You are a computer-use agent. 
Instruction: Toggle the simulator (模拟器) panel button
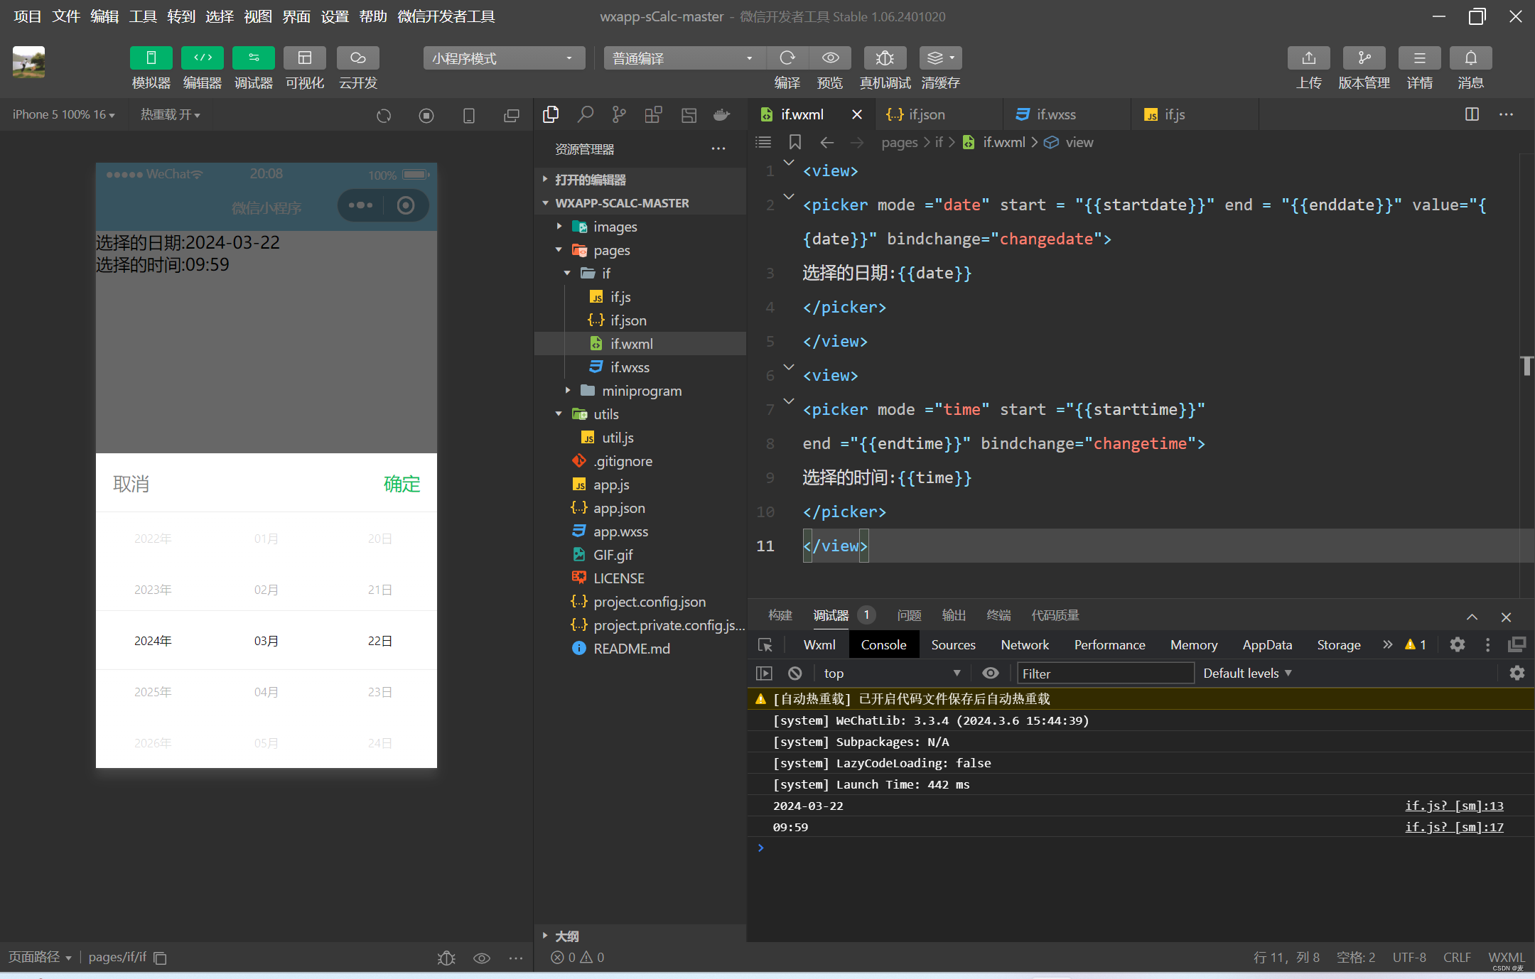tap(151, 58)
